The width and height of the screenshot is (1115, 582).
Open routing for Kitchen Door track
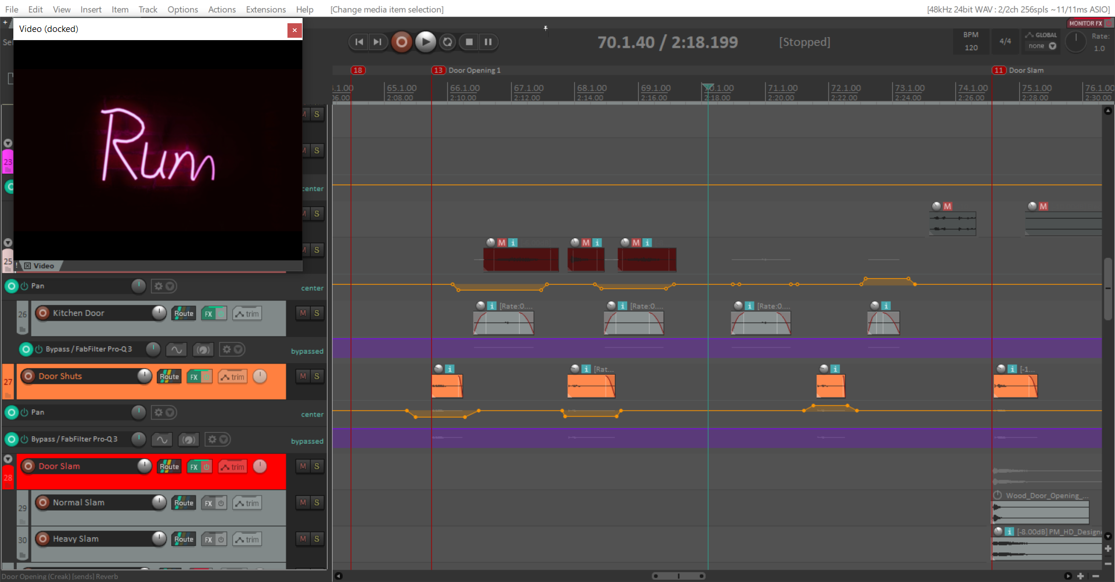pos(184,314)
